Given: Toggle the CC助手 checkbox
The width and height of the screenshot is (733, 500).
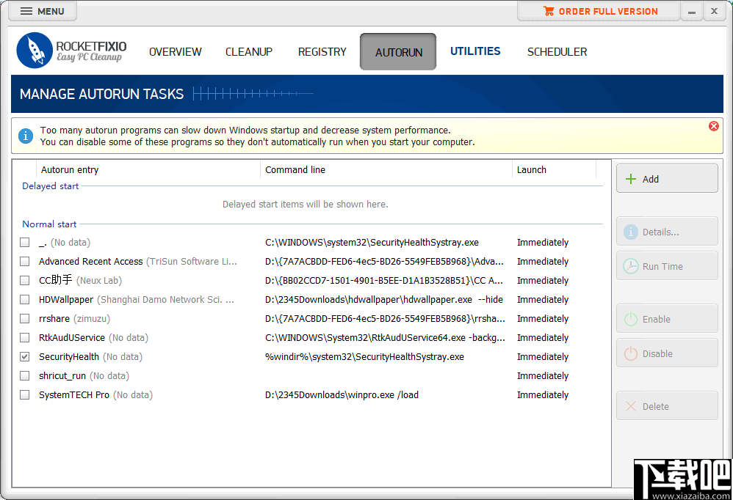Looking at the screenshot, I should [x=25, y=281].
